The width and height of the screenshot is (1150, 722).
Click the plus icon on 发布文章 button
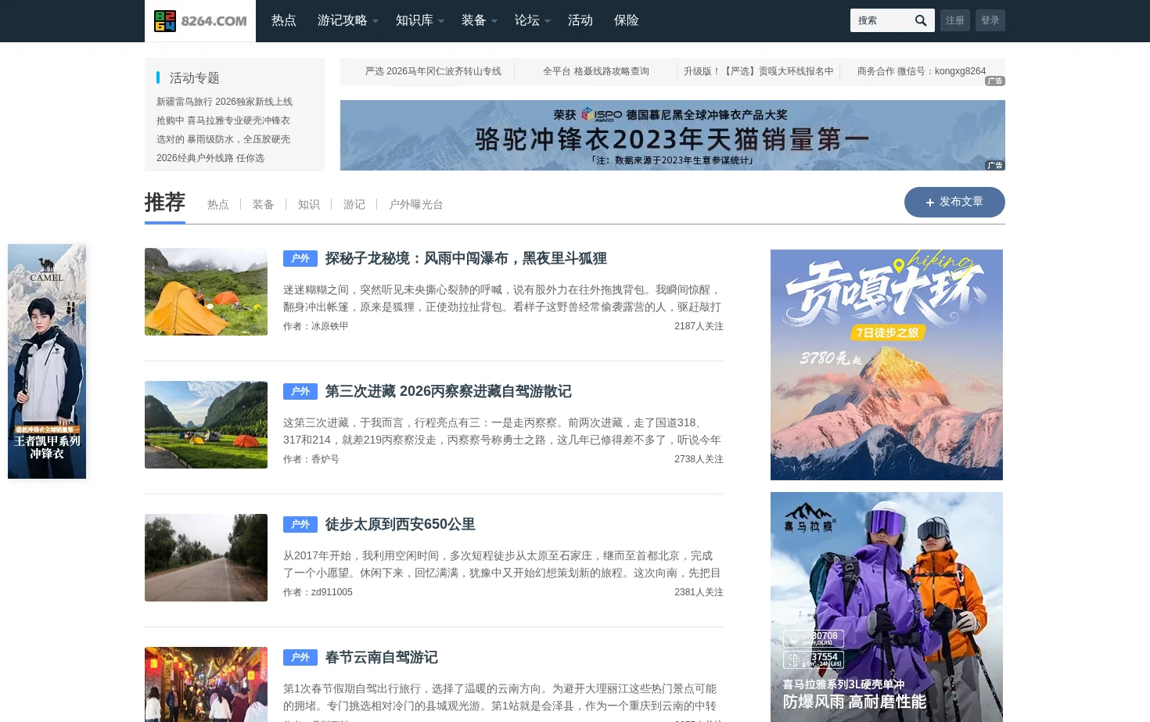point(930,203)
